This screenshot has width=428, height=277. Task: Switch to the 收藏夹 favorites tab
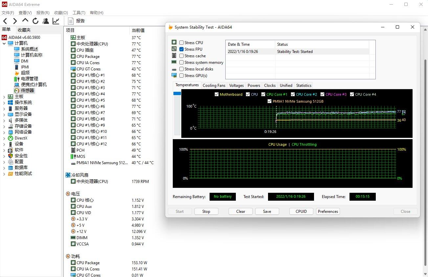[x=24, y=30]
